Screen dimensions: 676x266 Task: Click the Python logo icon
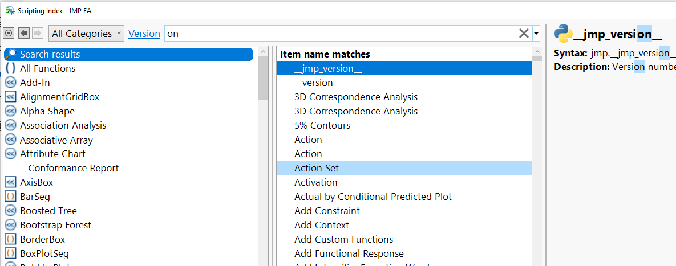[563, 34]
